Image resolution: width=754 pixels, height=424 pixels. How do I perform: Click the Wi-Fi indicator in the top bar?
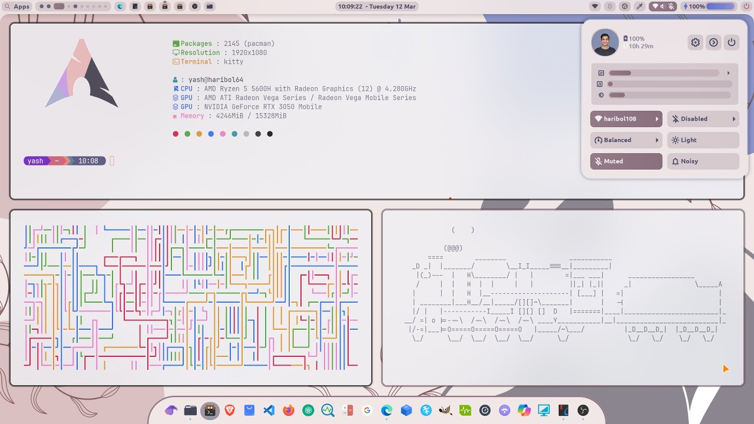(595, 6)
